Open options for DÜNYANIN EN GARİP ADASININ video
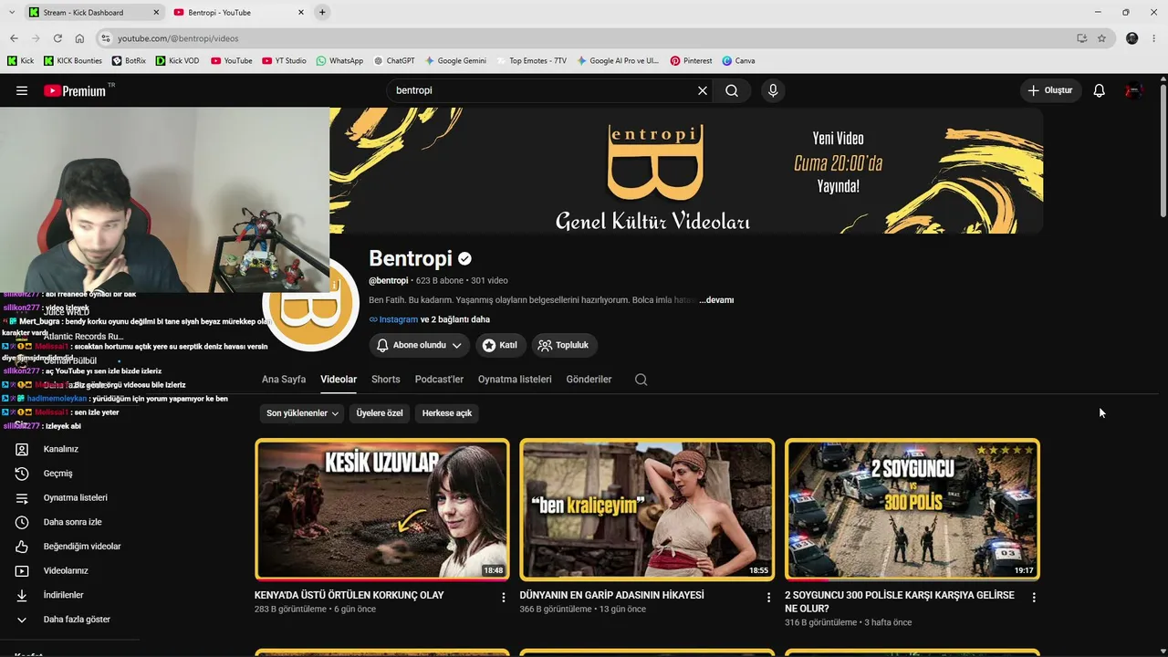 click(x=769, y=598)
